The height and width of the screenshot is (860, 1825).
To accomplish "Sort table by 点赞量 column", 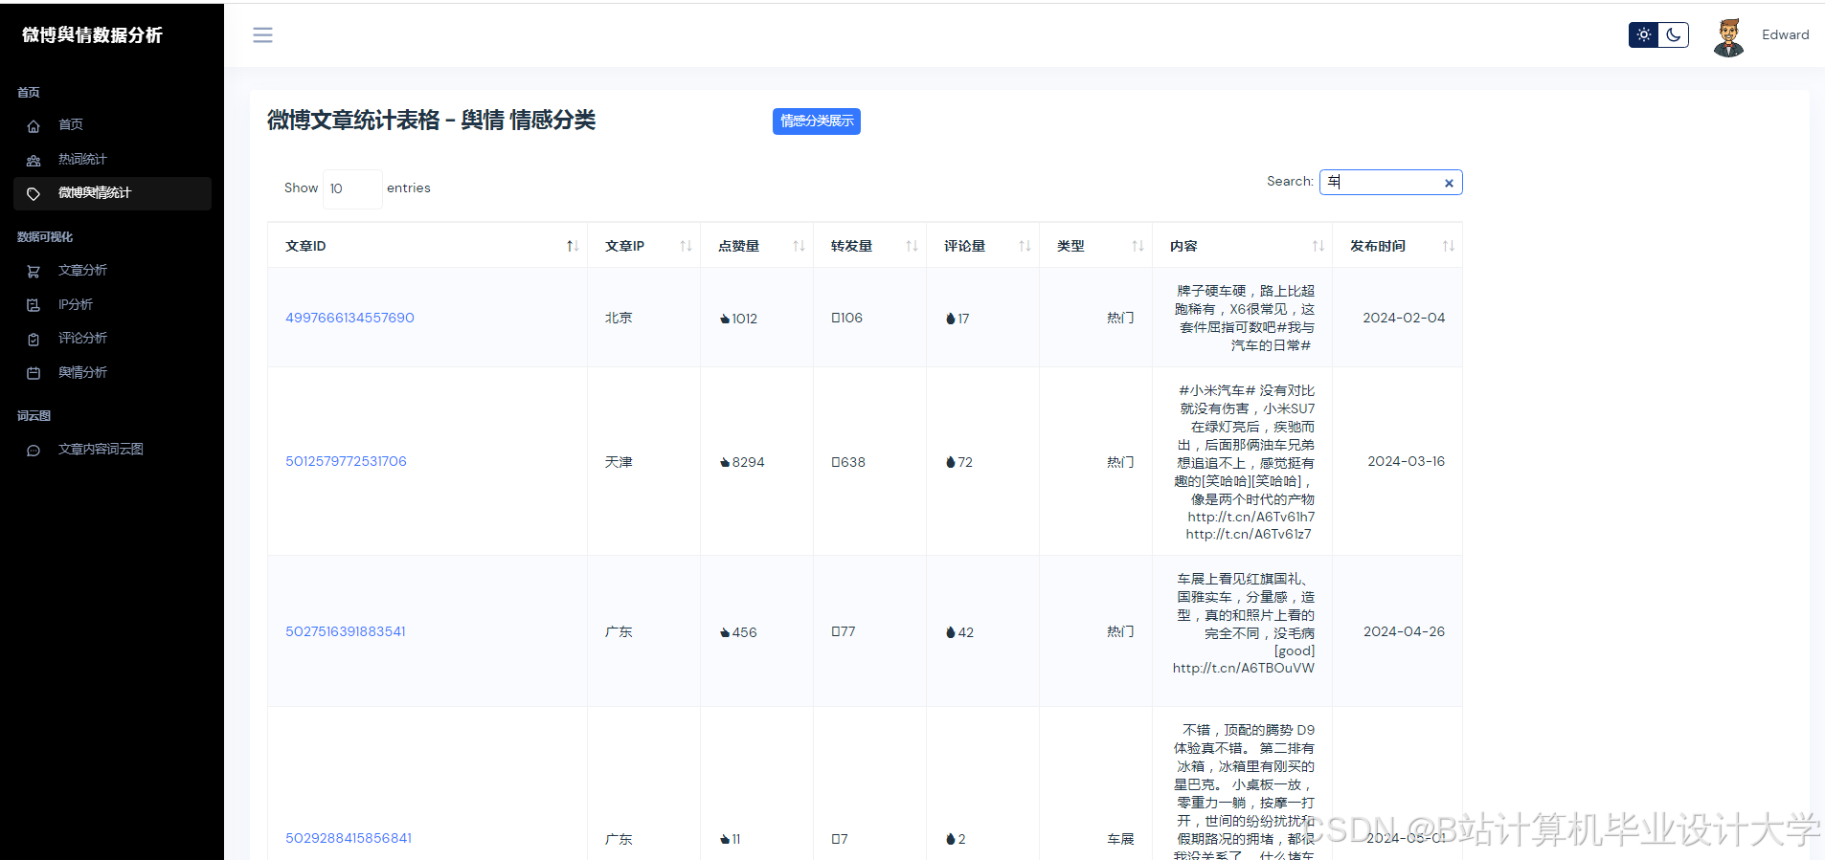I will (756, 246).
